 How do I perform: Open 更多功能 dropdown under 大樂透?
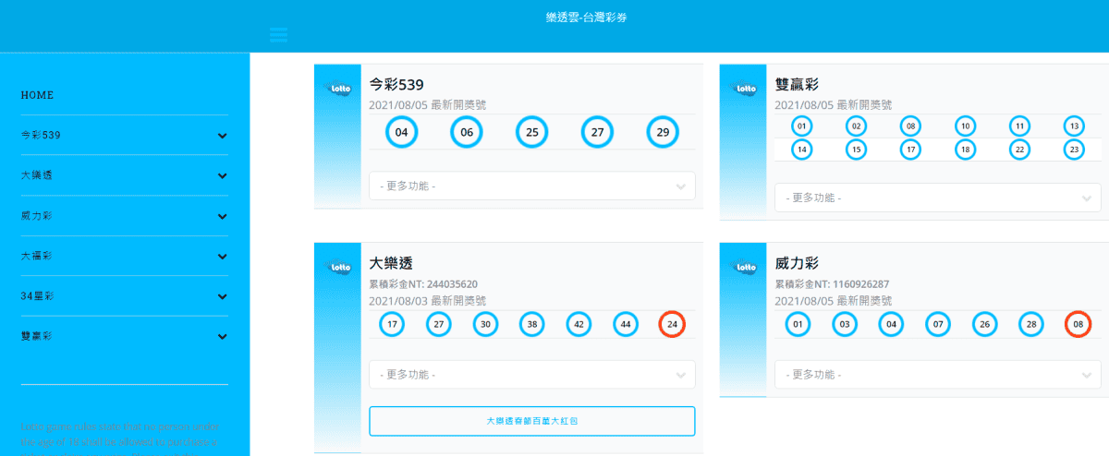[532, 375]
